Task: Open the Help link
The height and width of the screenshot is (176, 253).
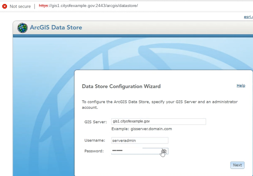Action: [241, 86]
